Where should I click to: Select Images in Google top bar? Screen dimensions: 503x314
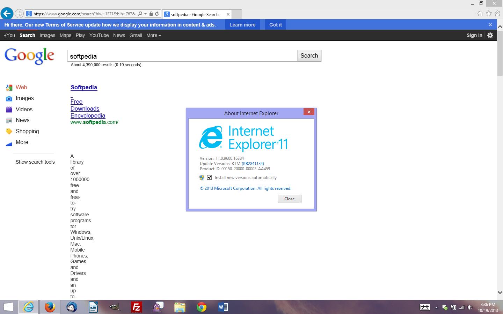tap(47, 35)
